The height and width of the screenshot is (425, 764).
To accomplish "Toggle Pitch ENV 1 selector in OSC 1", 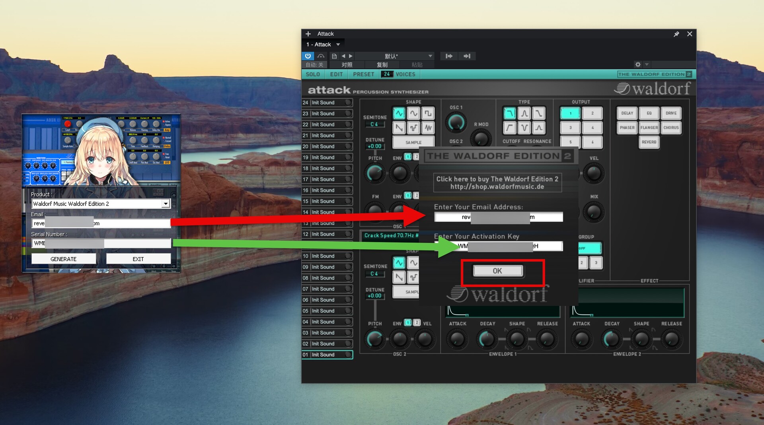I will click(407, 157).
